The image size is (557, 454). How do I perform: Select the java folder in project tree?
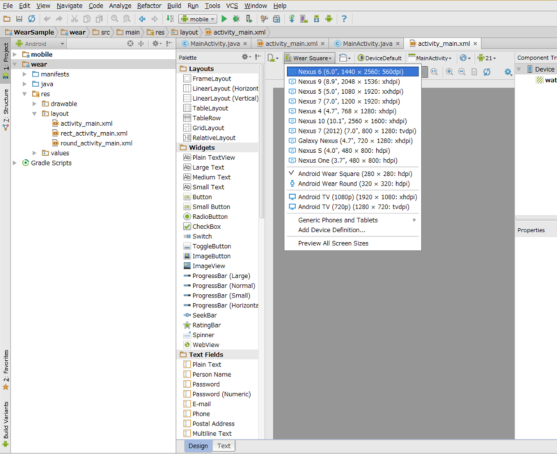pyautogui.click(x=42, y=84)
